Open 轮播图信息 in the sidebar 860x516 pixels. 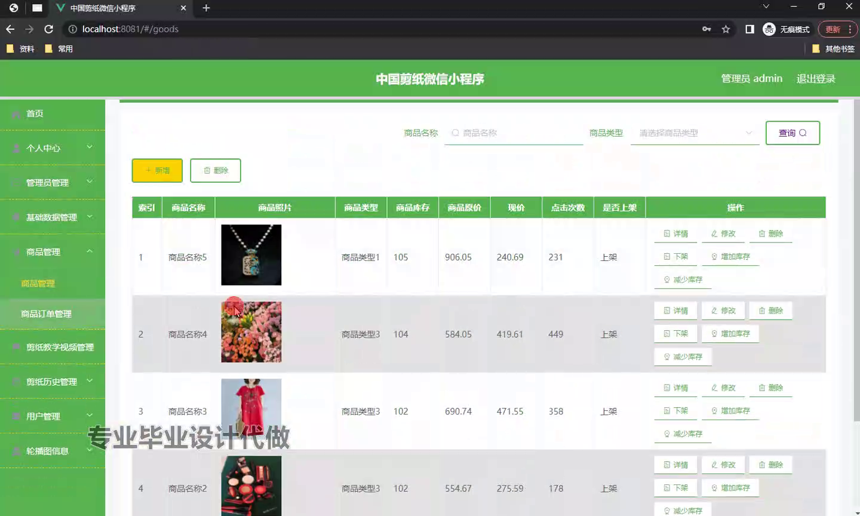53,451
